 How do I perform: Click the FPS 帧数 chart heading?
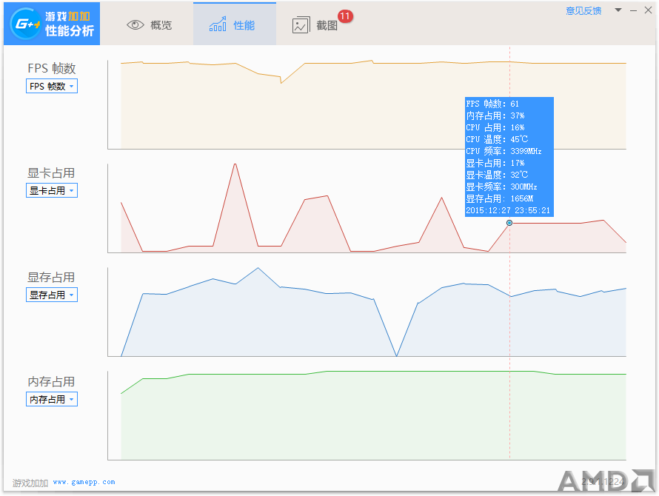(x=52, y=68)
